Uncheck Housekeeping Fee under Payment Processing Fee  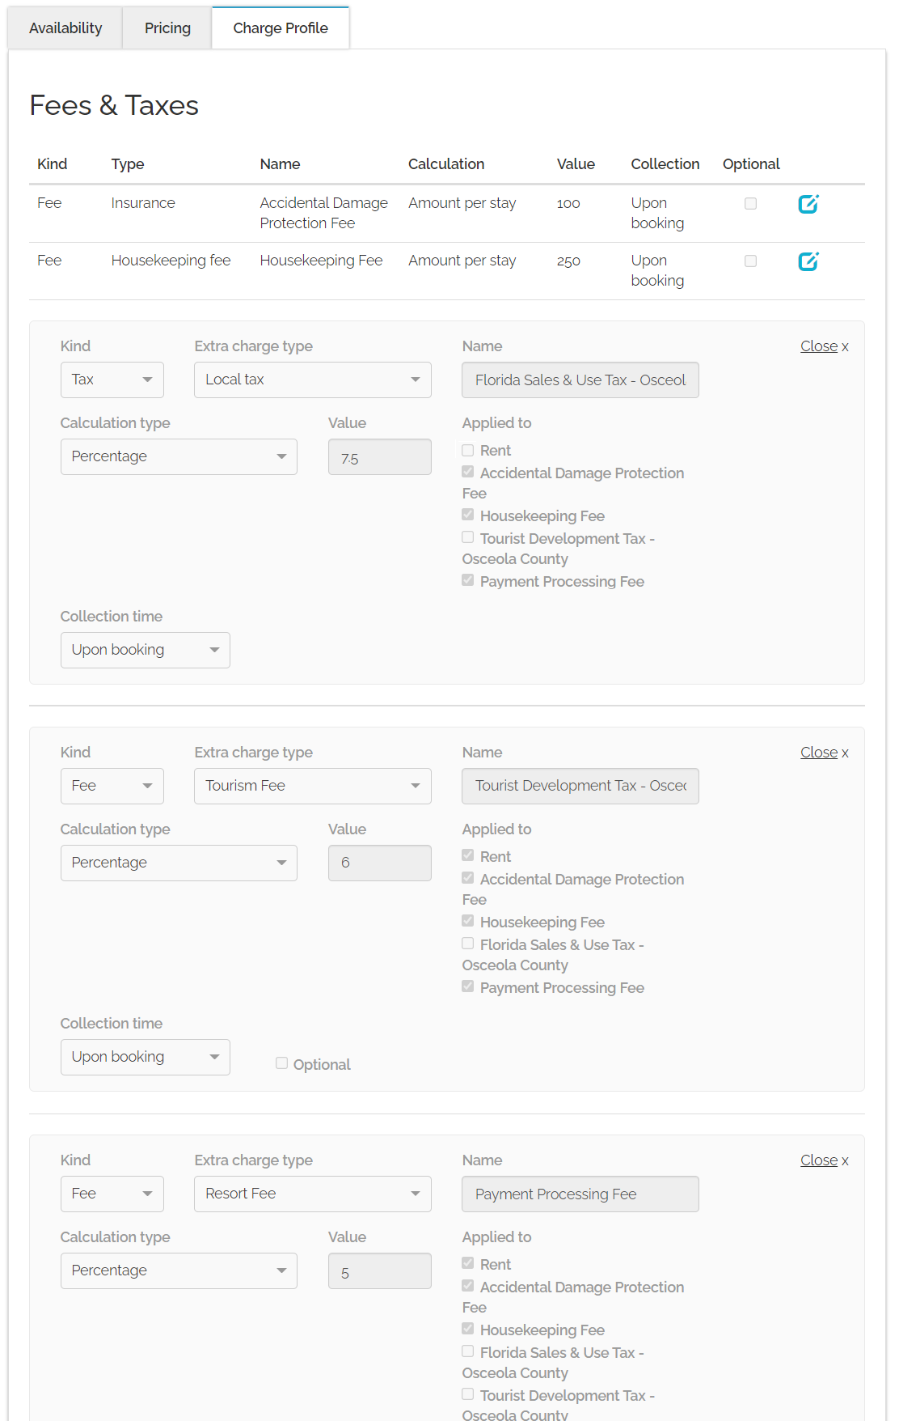pyautogui.click(x=468, y=1329)
